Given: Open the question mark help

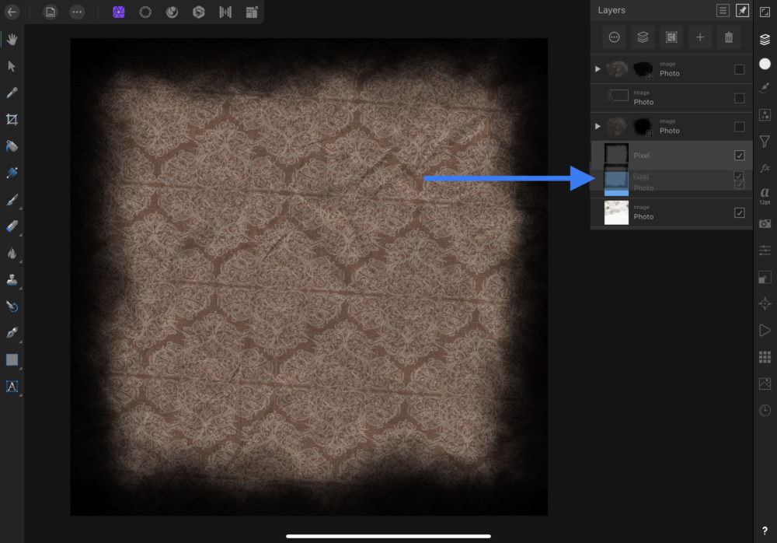Looking at the screenshot, I should coord(765,531).
